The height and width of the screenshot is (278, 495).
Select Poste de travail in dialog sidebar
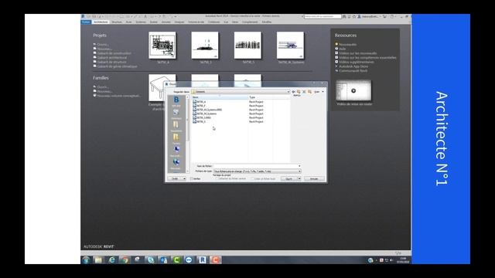tap(176, 151)
